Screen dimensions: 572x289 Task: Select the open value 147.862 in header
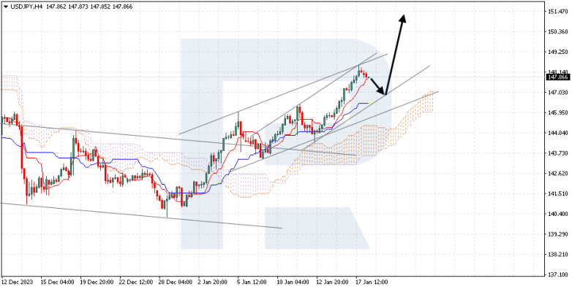[56, 7]
